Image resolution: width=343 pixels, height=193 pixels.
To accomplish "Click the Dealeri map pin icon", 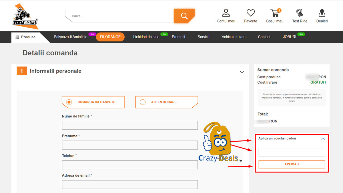I will tap(322, 13).
